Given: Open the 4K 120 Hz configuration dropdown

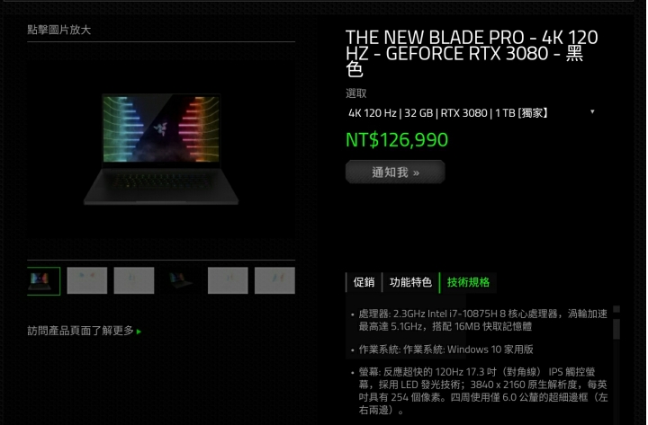Looking at the screenshot, I should [472, 112].
